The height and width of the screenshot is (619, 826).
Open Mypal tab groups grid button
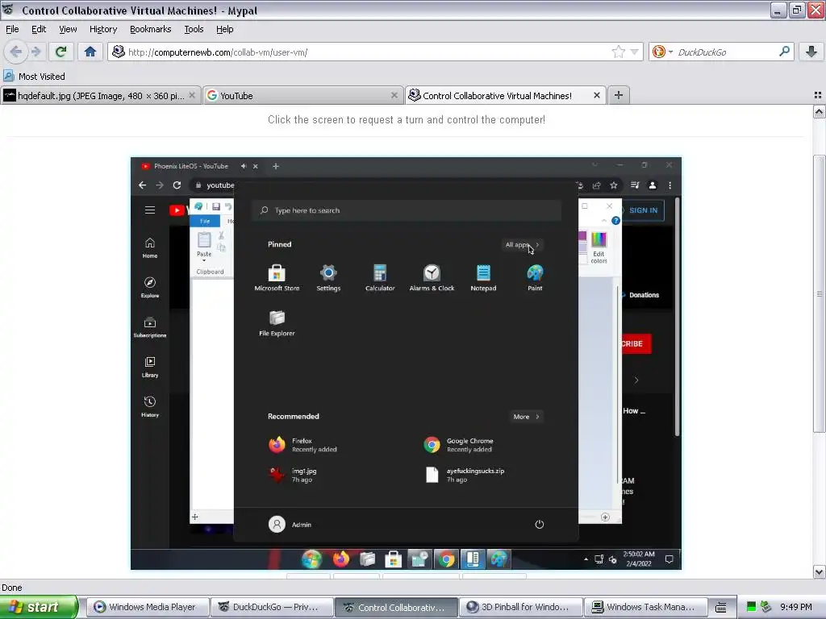point(818,95)
